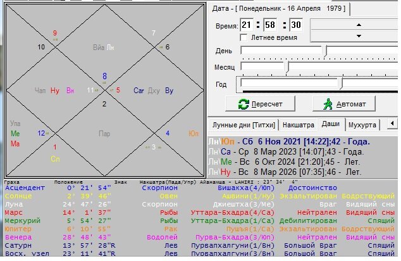Click the Месяц slider handle
This screenshot has width=401, height=261.
point(287,67)
